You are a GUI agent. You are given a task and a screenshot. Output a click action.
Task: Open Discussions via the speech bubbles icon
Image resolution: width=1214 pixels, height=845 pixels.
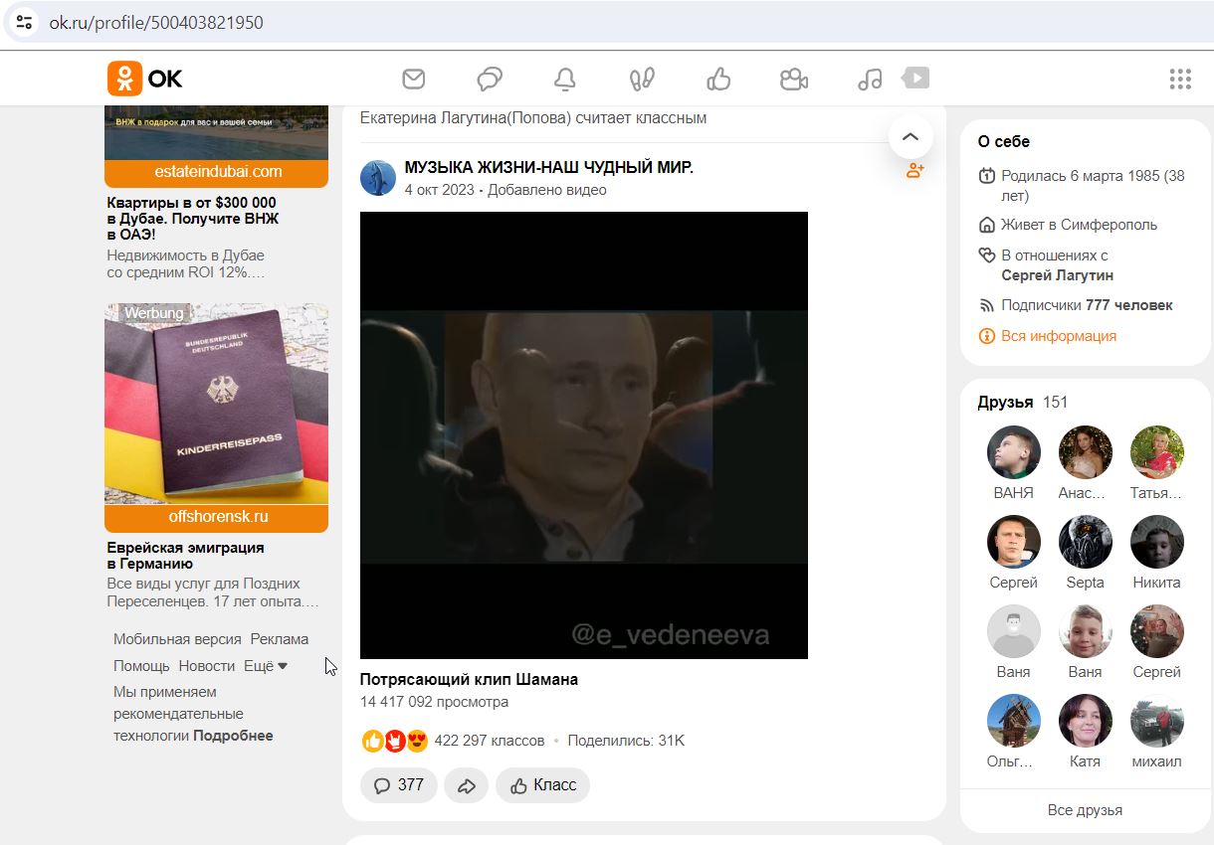490,79
